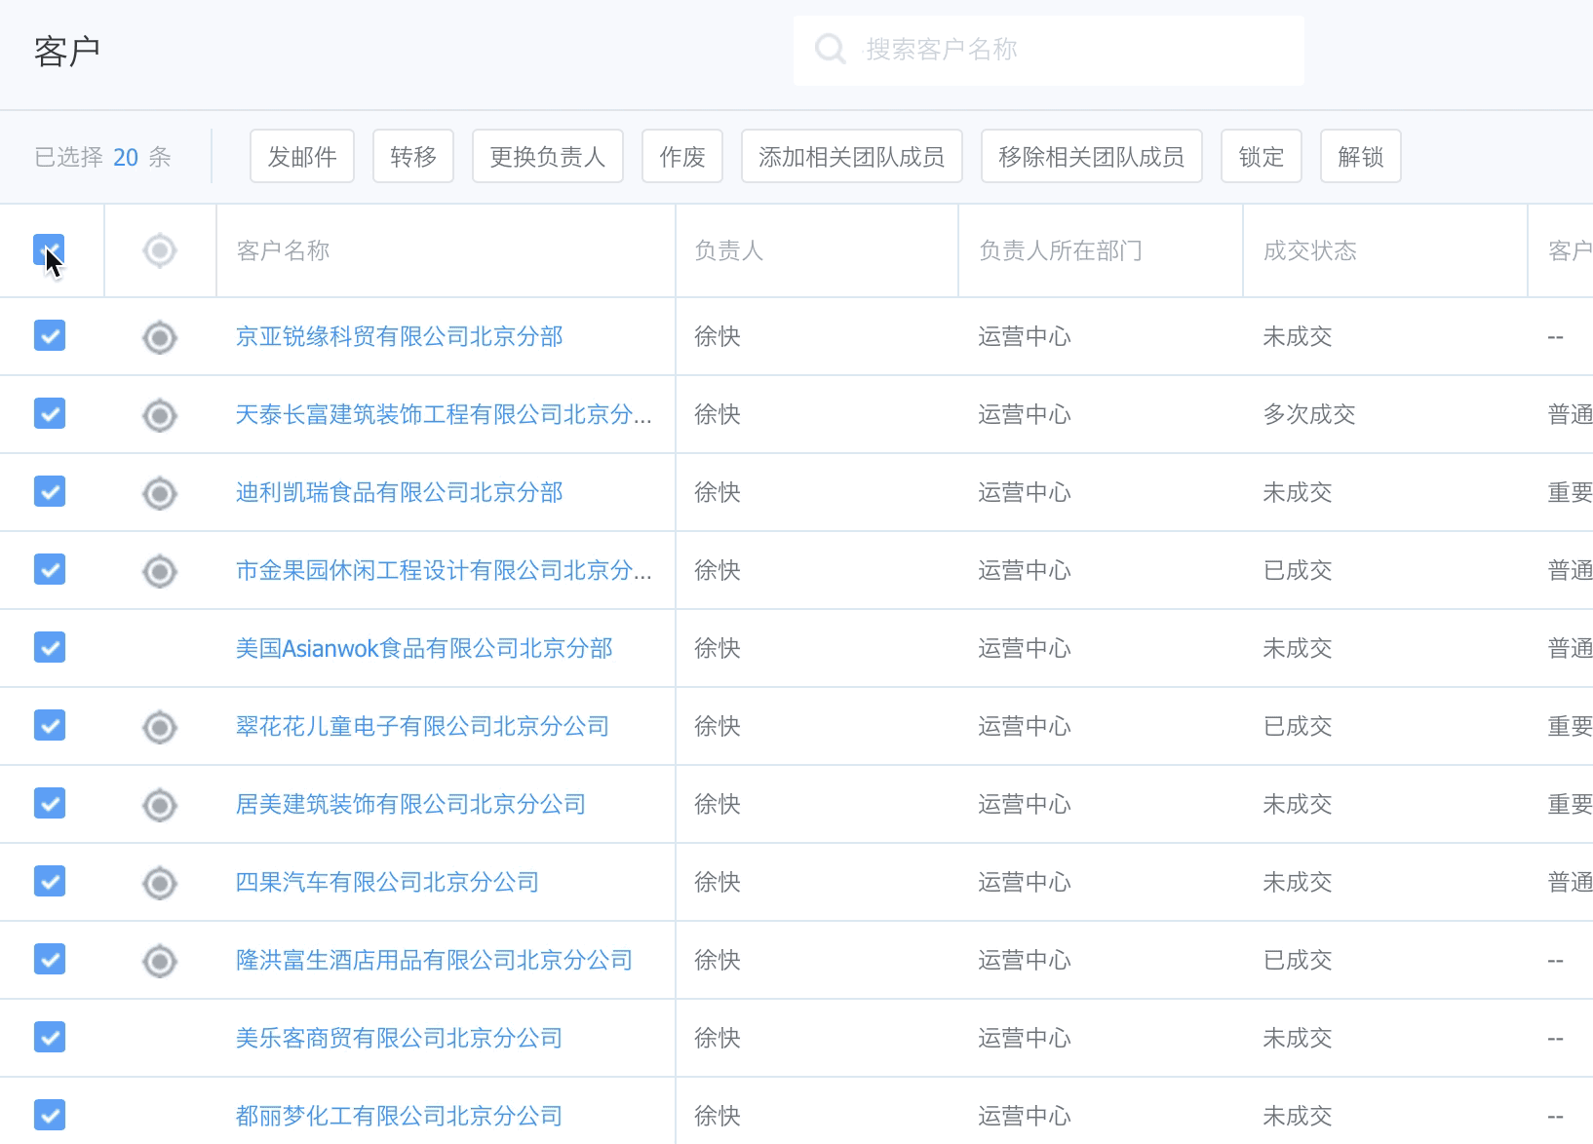Click target icon for 隆洪富生酒店用品 row

pyautogui.click(x=160, y=961)
